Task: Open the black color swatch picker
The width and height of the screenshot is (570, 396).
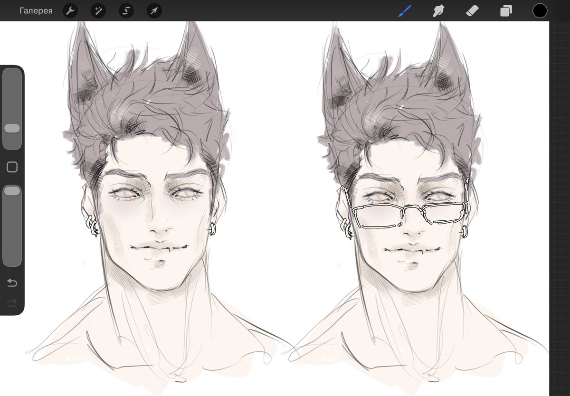Action: tap(540, 10)
